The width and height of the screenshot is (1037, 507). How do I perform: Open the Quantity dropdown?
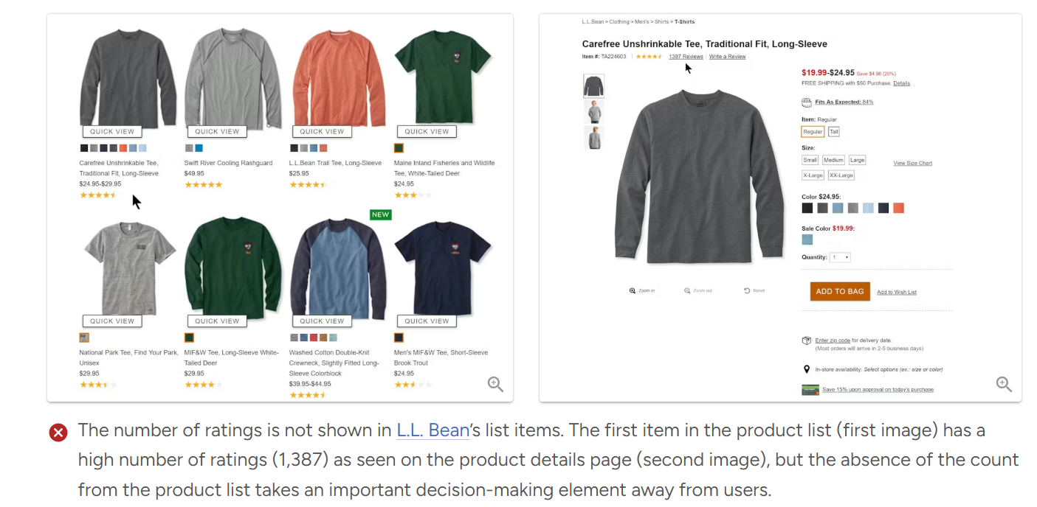pos(840,256)
